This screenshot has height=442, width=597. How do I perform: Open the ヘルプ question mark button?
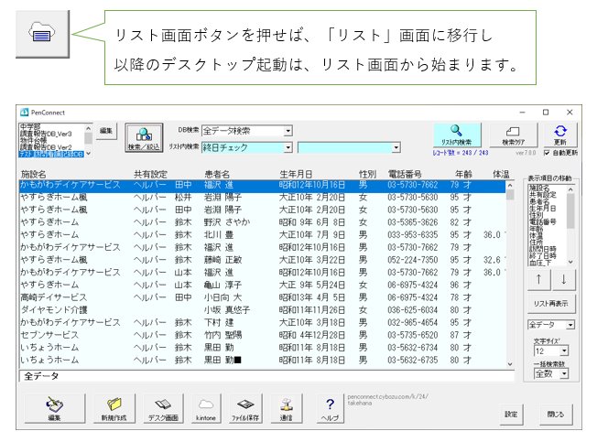pos(330,408)
